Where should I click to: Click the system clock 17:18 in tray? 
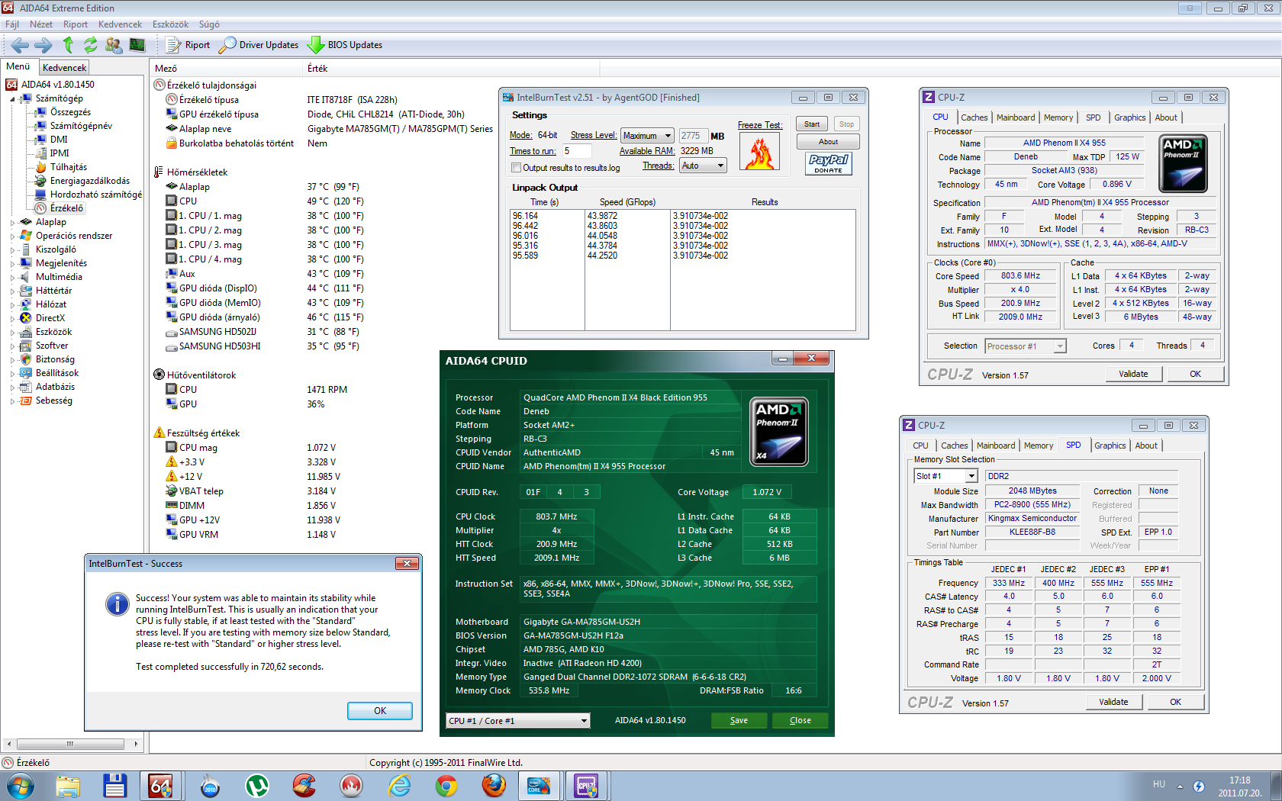click(x=1240, y=780)
